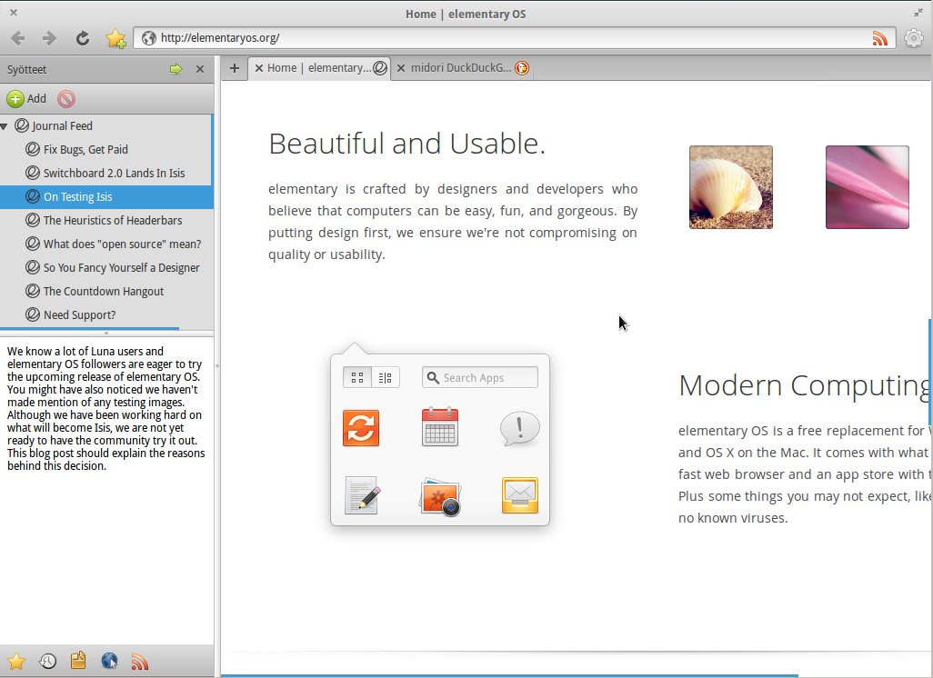
Task: Click the photos camera app icon
Action: (x=440, y=496)
